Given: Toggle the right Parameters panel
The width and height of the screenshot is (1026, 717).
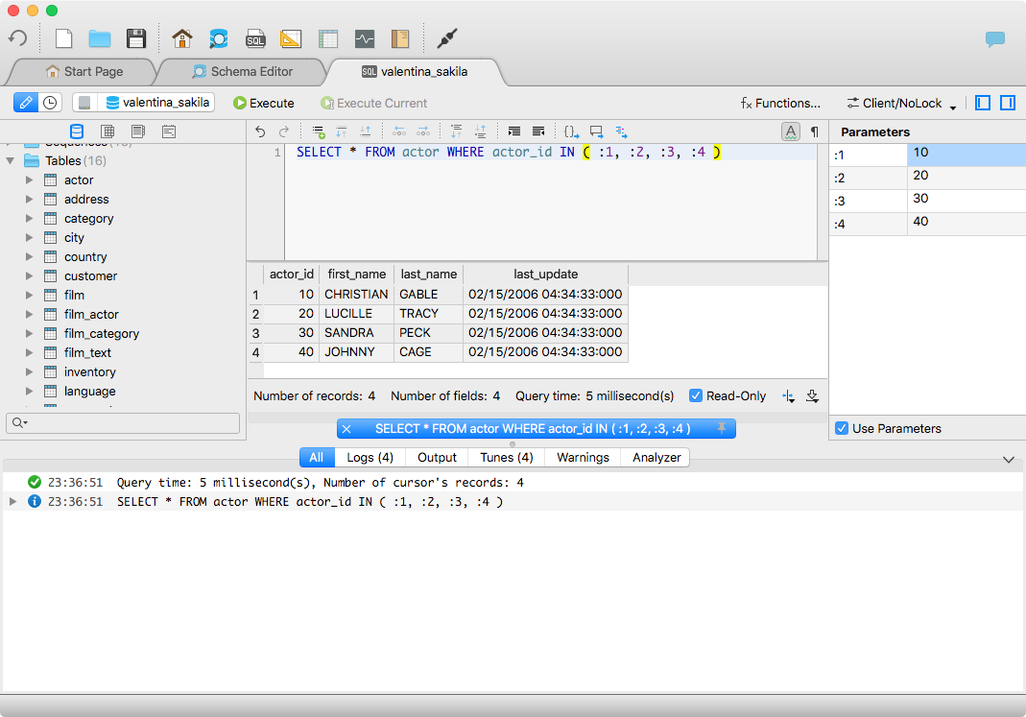Looking at the screenshot, I should tap(1008, 103).
